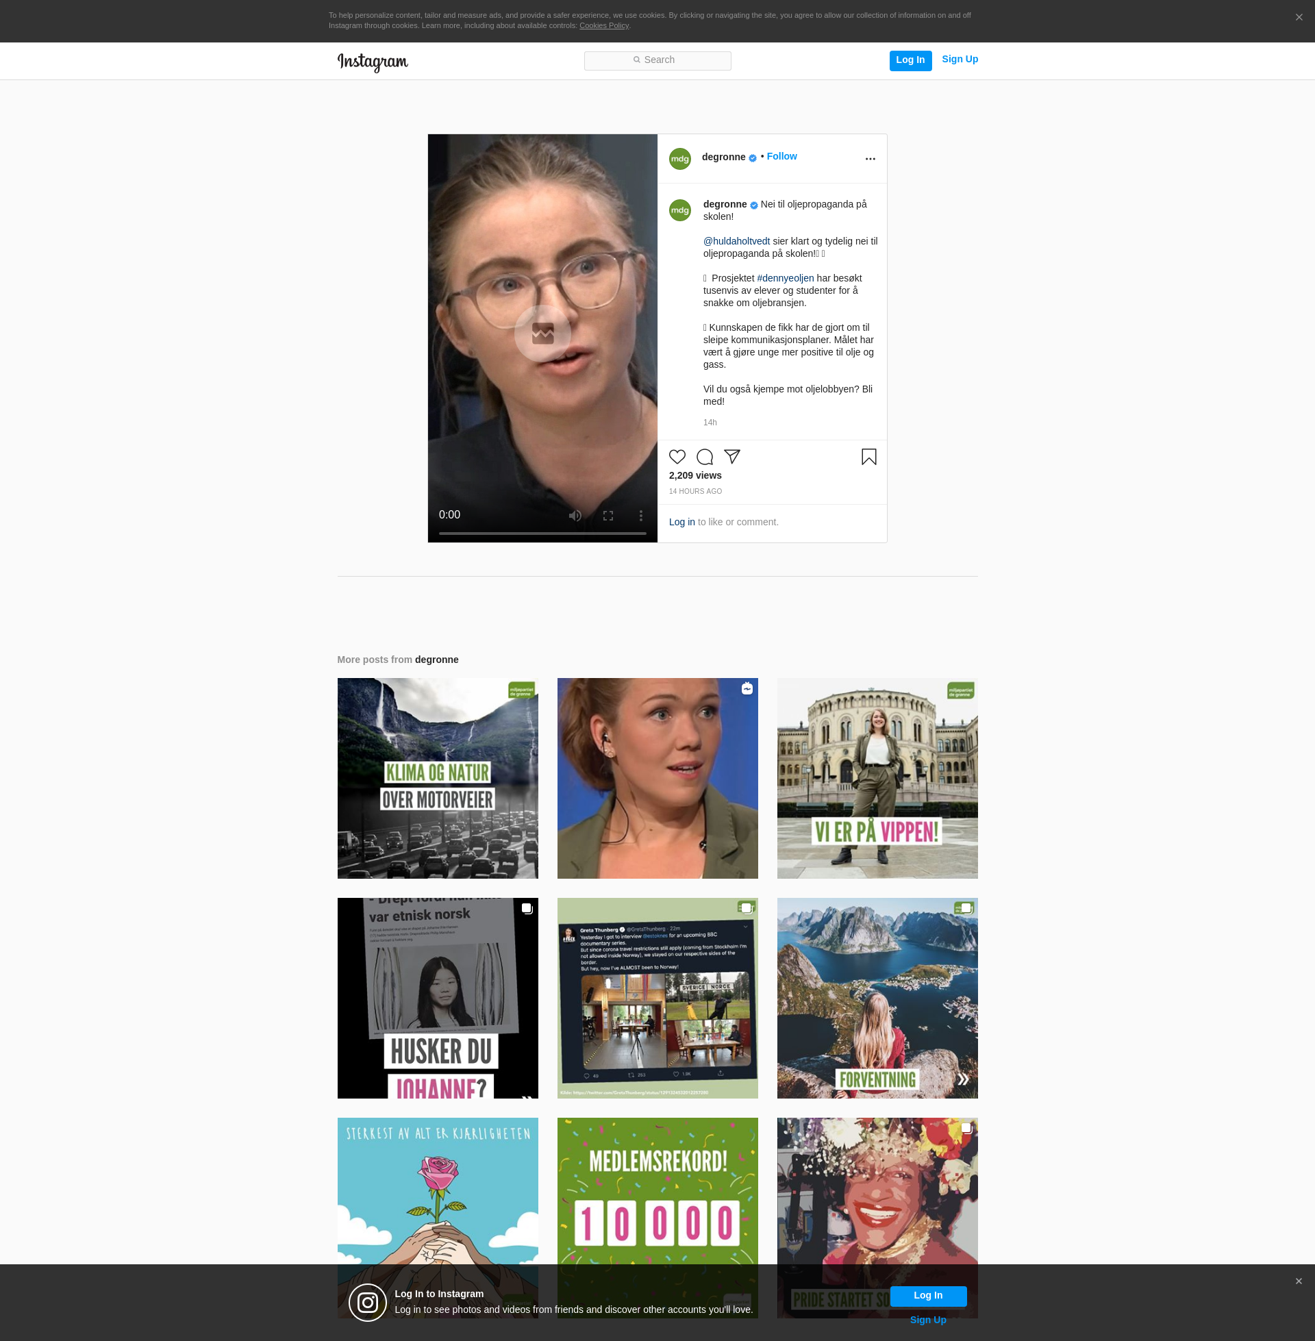Open the Cookies Policy link
This screenshot has width=1315, height=1341.
(x=603, y=25)
